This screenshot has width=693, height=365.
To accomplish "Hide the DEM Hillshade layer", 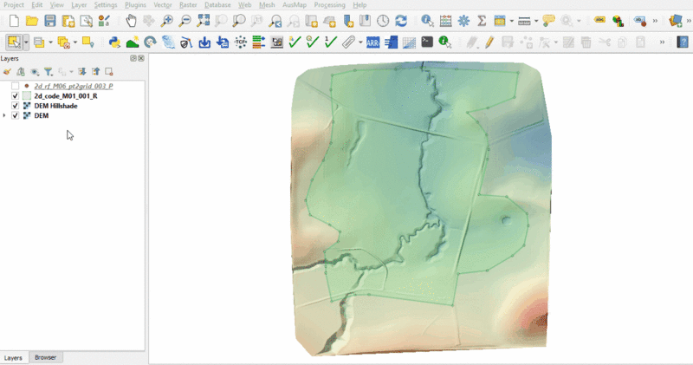I will coord(15,105).
